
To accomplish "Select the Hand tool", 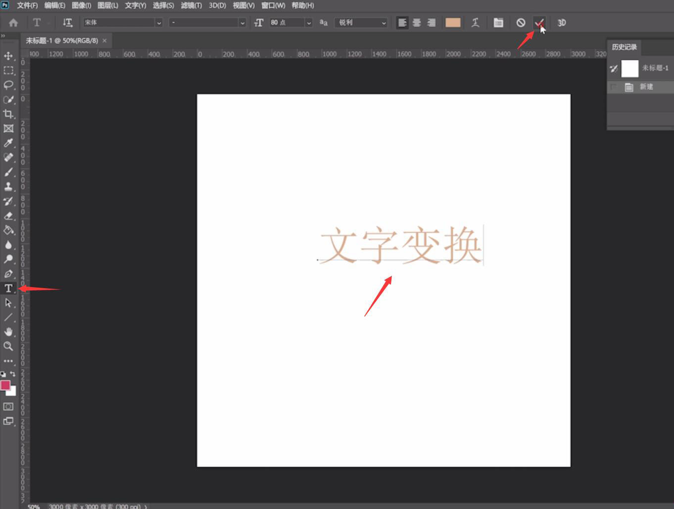I will coord(8,332).
